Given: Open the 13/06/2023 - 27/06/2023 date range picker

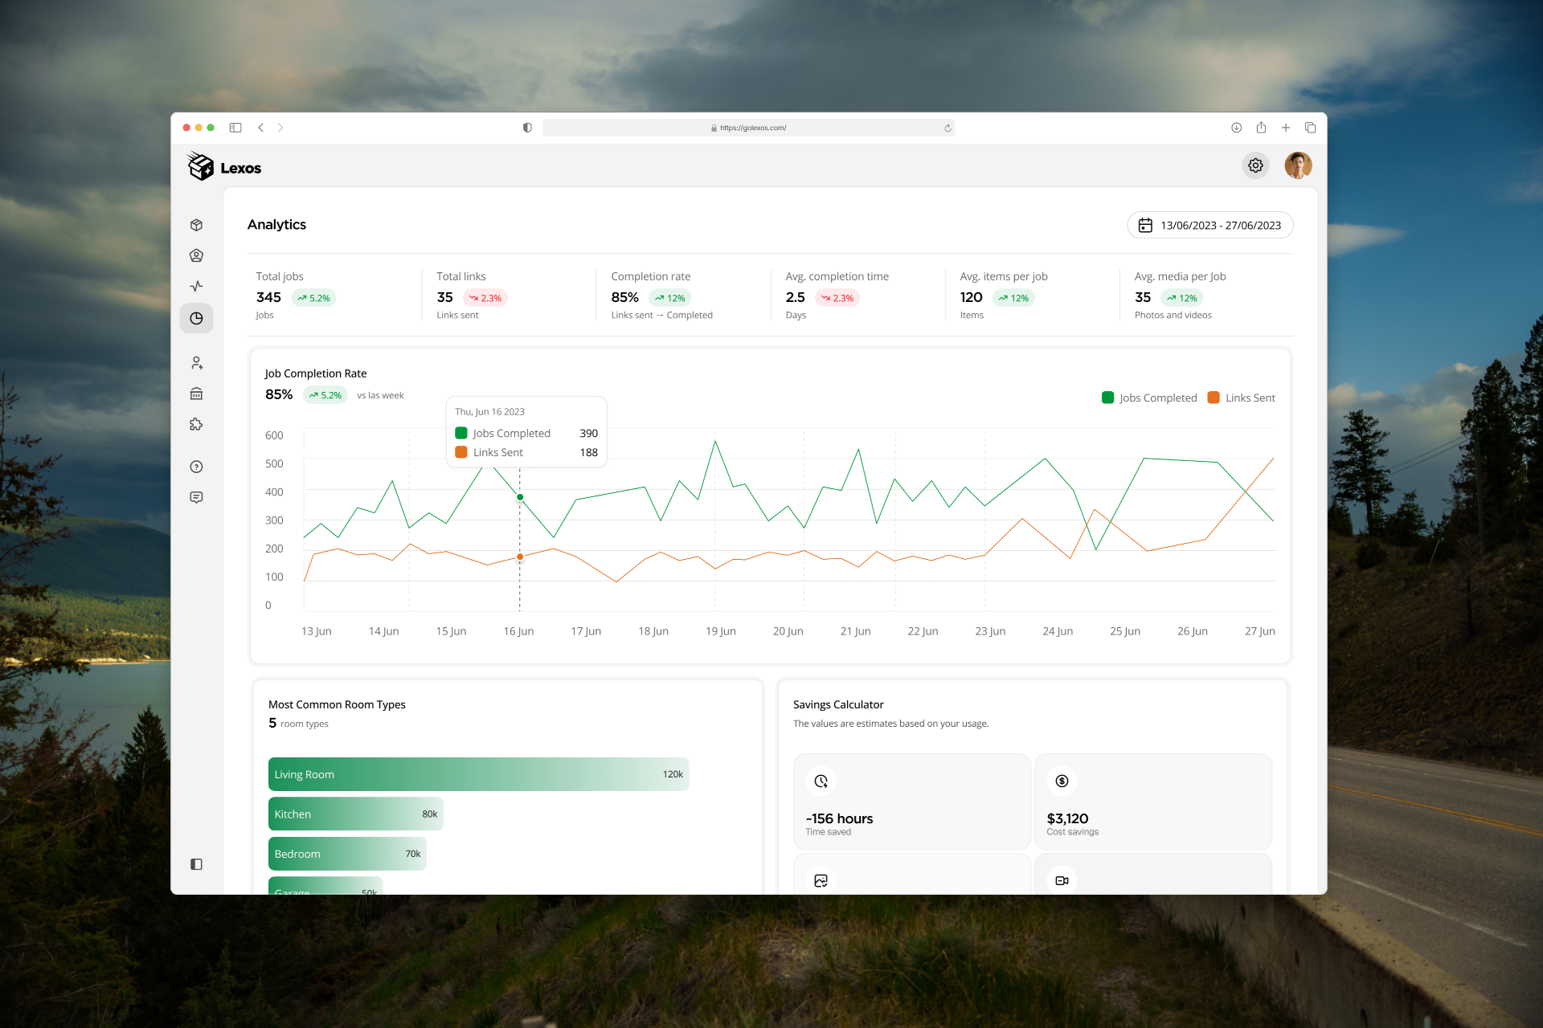Looking at the screenshot, I should 1209,225.
